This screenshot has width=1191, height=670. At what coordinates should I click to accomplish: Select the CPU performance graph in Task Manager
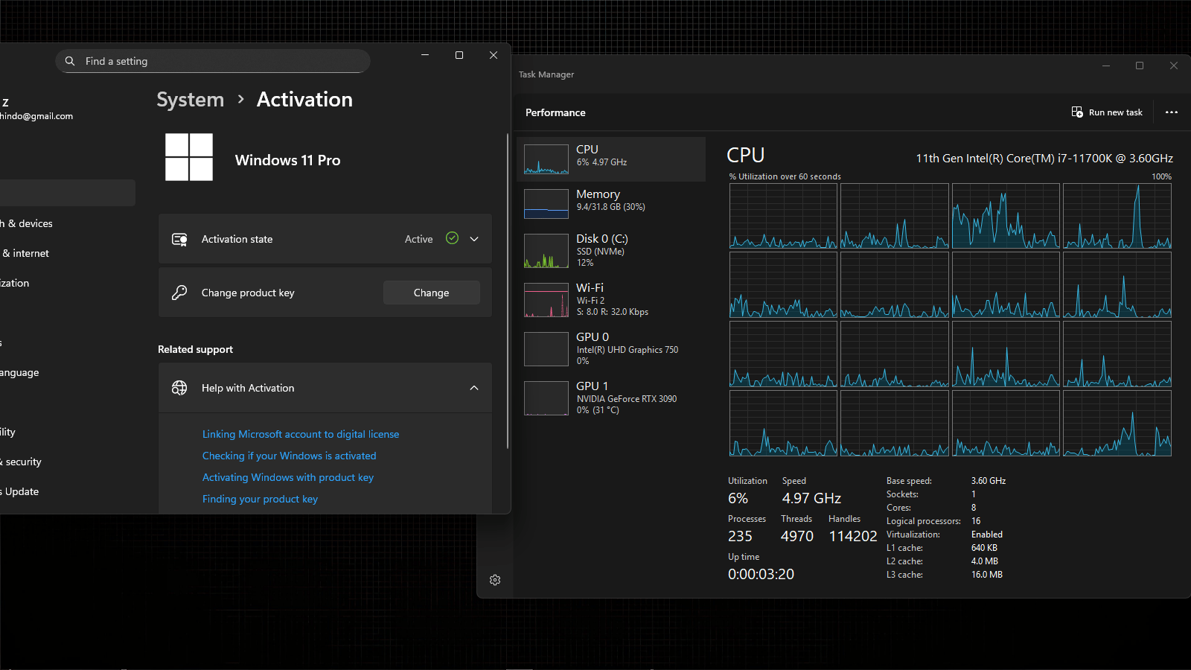tap(610, 159)
